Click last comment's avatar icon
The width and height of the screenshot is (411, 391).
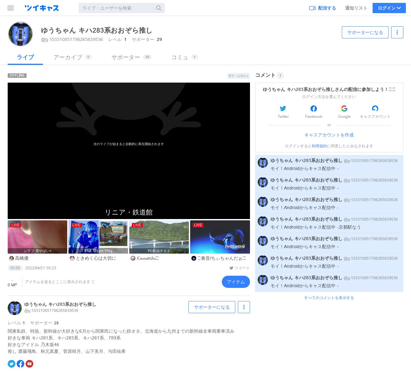click(263, 280)
